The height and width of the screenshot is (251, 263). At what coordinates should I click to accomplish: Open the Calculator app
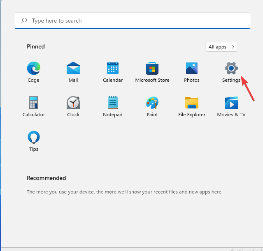pos(34,103)
